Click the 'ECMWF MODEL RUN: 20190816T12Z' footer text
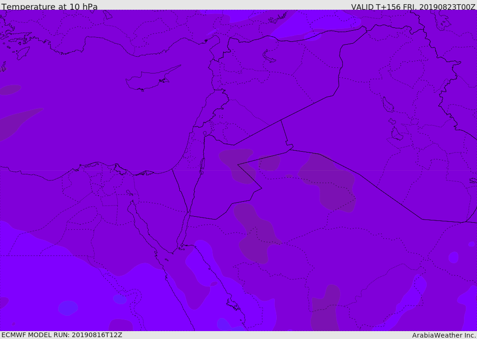477x339 pixels. 62,335
